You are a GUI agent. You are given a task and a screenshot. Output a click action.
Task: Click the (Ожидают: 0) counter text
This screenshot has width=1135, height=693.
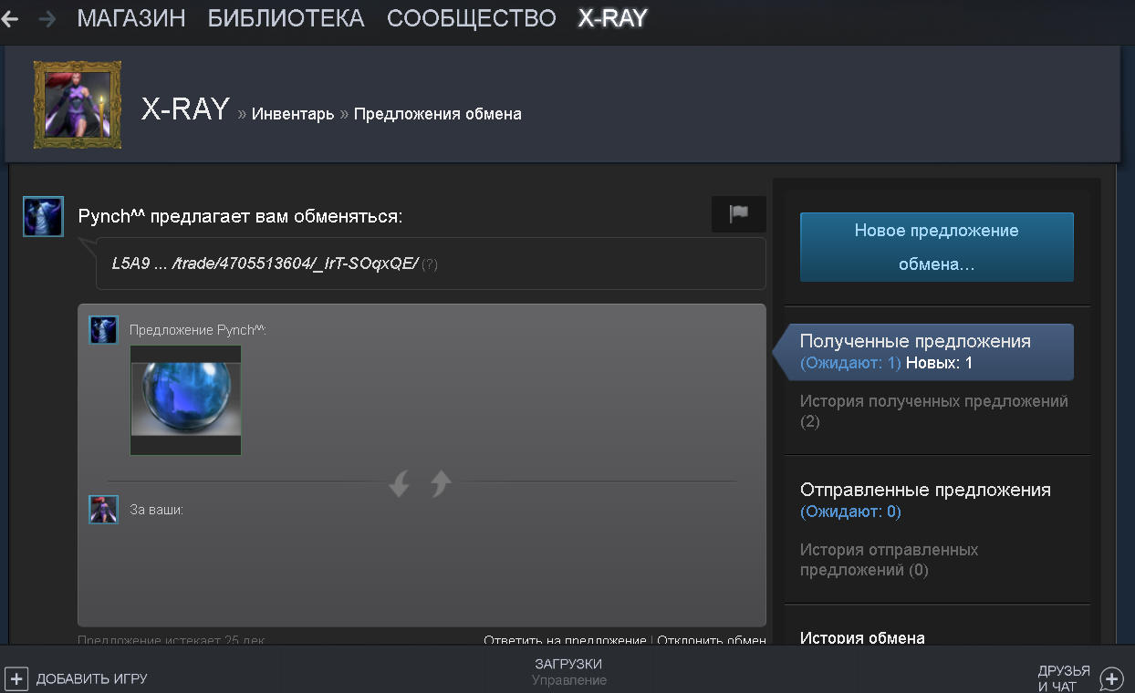tap(850, 512)
